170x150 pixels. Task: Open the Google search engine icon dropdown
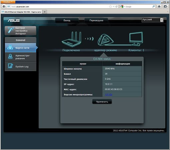tap(122, 7)
